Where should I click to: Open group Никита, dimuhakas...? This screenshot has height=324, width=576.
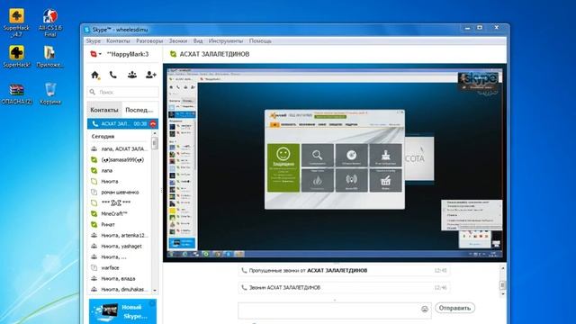pos(119,290)
